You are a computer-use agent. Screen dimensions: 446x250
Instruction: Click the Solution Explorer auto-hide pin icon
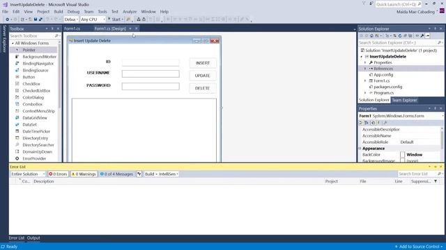click(x=435, y=28)
